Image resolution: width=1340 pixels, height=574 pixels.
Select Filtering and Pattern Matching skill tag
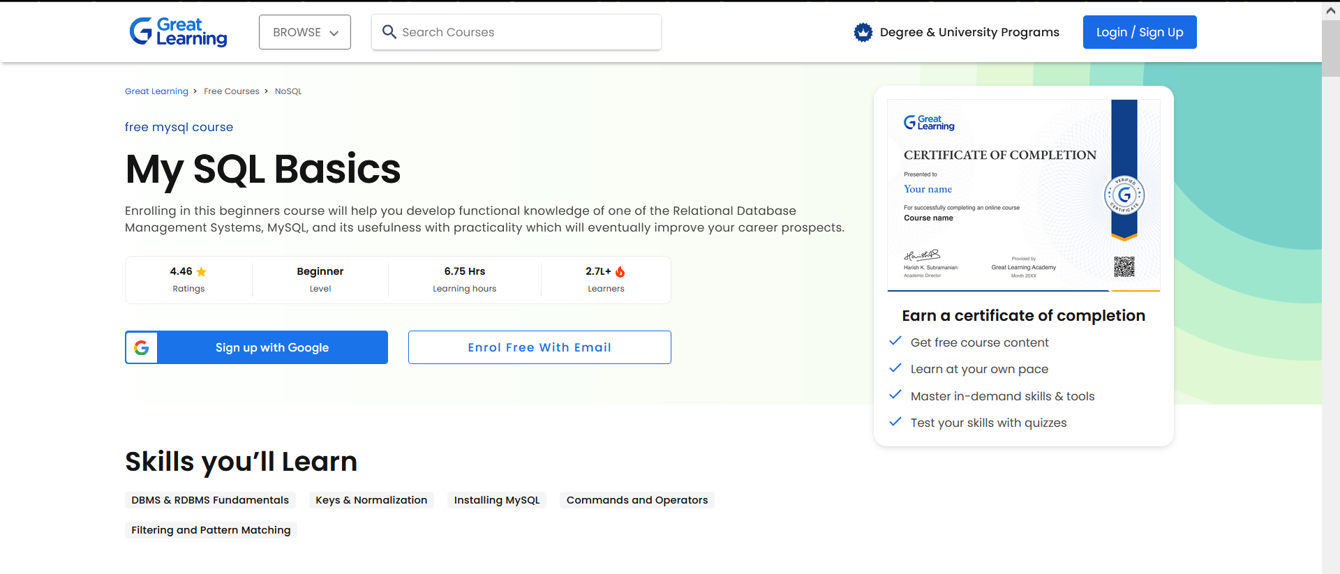click(211, 530)
